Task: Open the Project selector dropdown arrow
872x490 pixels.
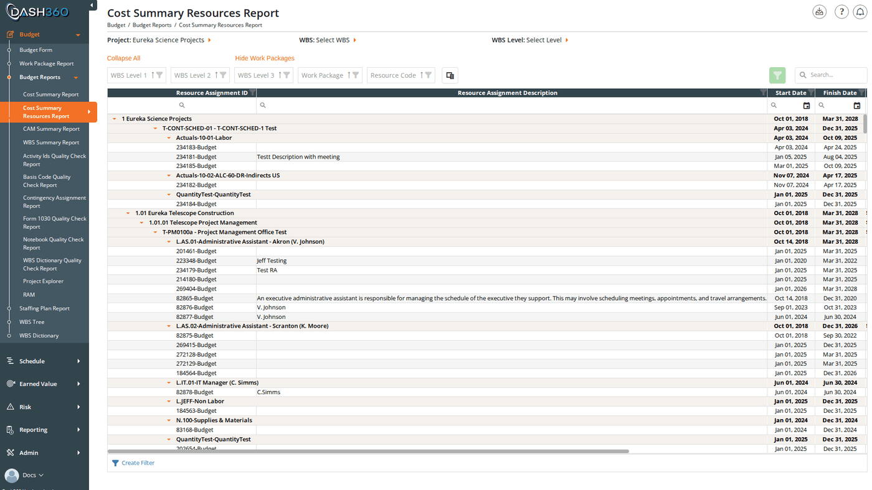Action: click(209, 40)
